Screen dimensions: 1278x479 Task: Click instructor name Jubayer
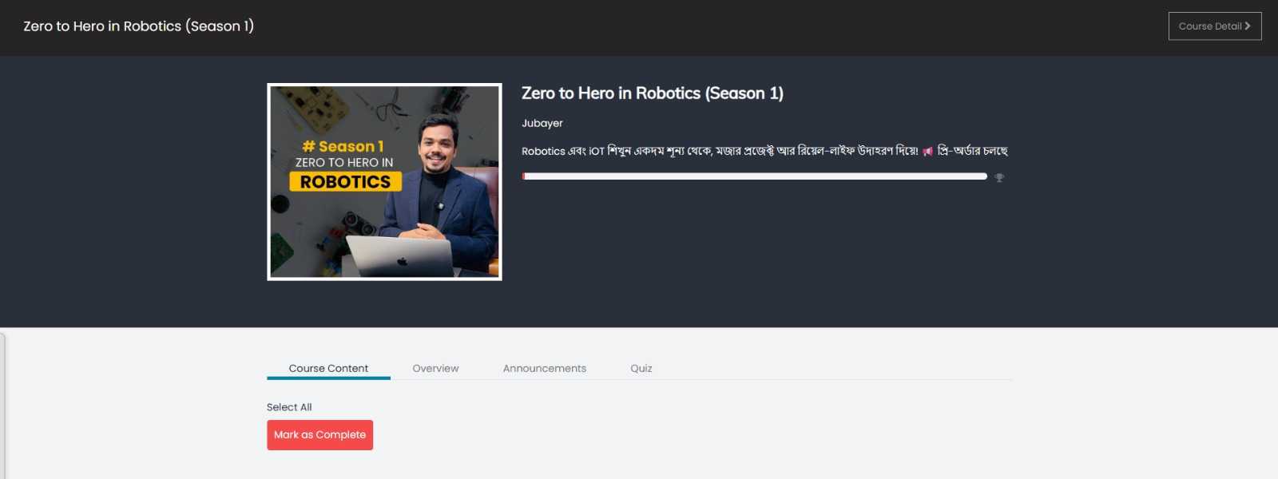point(542,123)
